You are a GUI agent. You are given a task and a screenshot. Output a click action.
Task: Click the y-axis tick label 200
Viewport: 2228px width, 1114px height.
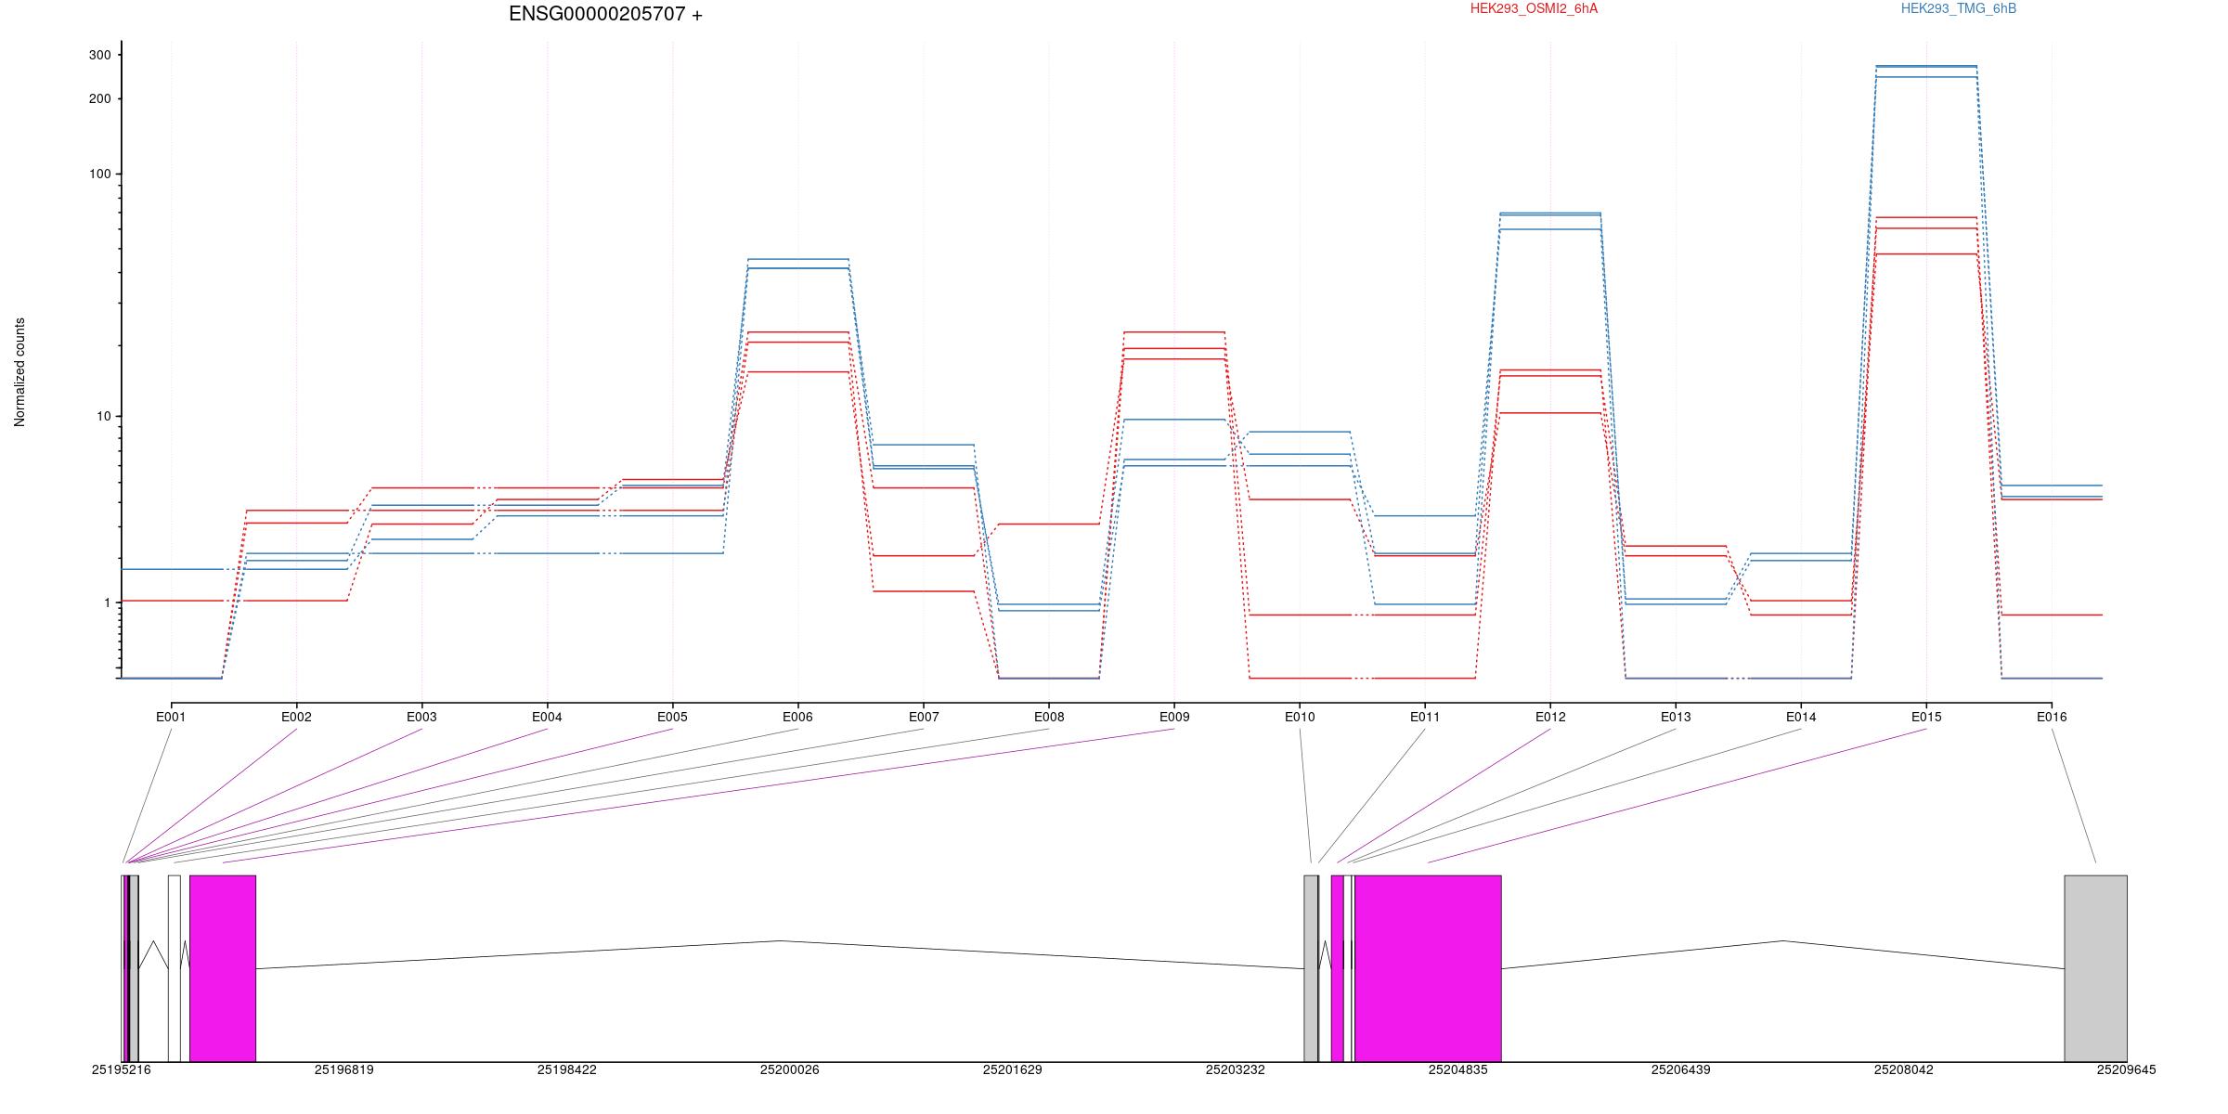tap(99, 98)
